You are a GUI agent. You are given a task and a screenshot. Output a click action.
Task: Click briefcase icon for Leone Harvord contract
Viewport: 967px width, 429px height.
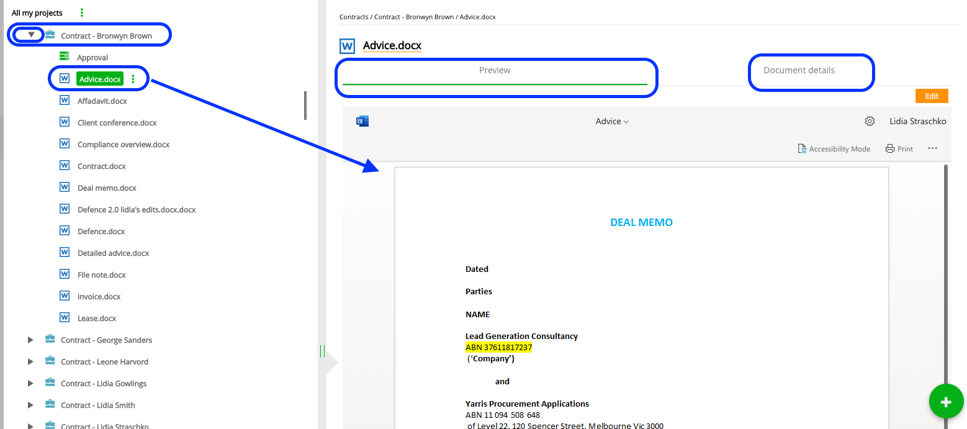50,361
